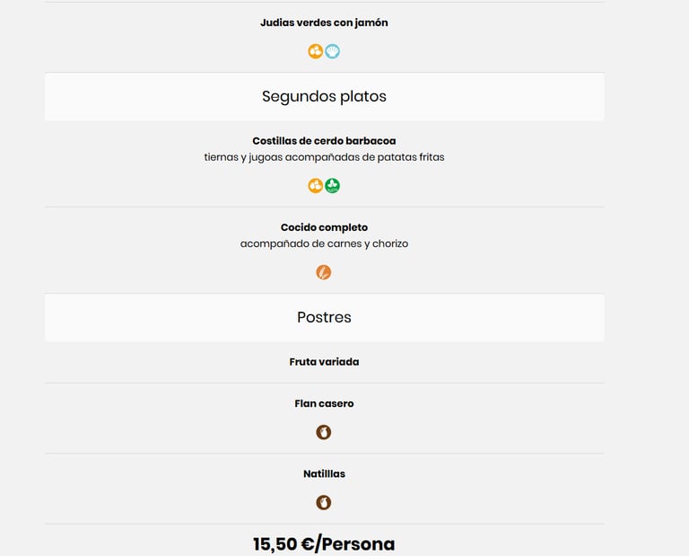Click gluten wheat icon under Cocido completo

coord(324,272)
